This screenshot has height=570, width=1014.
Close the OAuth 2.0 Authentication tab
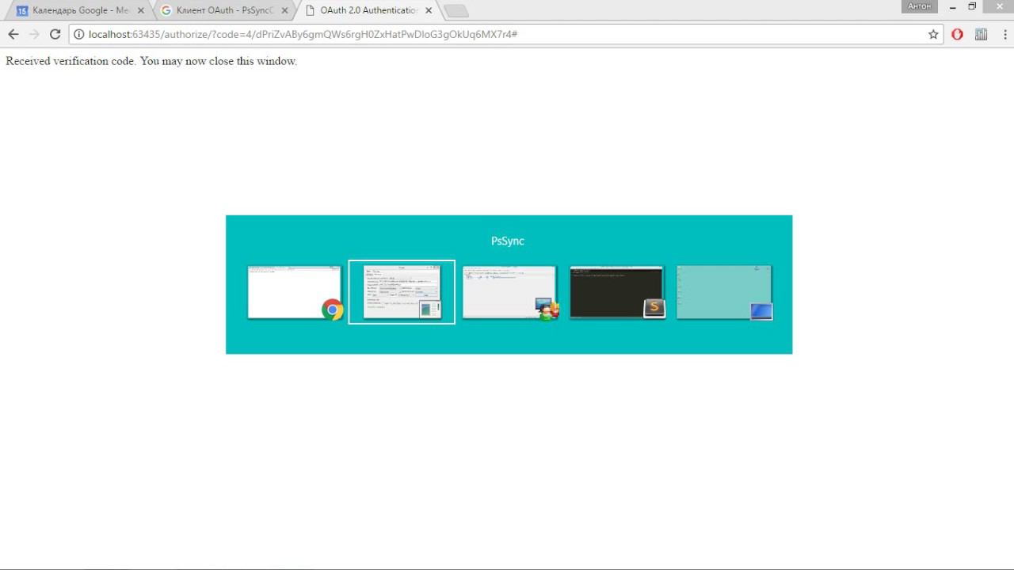tap(429, 11)
